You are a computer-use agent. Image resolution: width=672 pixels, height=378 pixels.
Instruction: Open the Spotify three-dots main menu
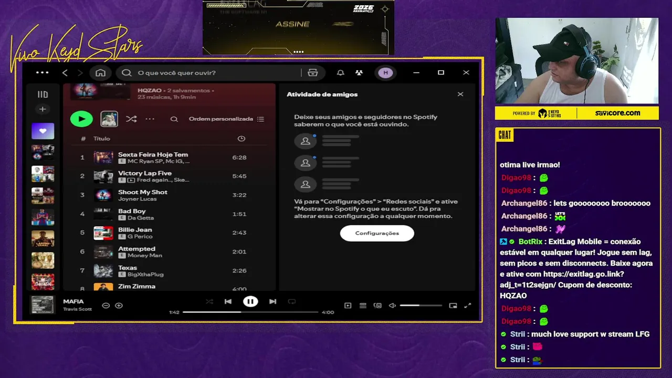[x=43, y=73]
